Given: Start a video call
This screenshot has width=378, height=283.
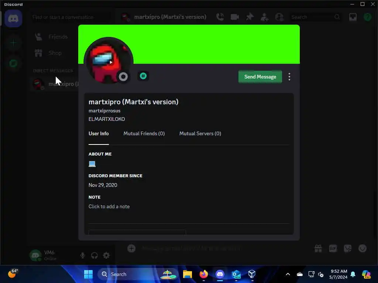Looking at the screenshot, I should [234, 17].
